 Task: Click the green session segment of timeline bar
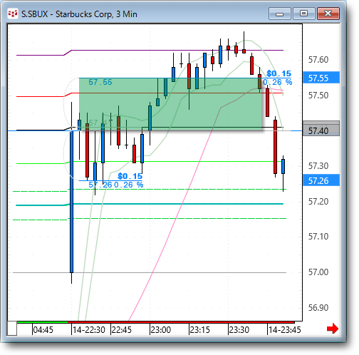[42, 322]
